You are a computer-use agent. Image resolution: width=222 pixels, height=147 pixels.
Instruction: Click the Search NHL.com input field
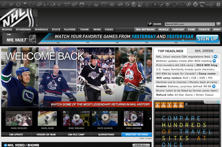point(190,24)
